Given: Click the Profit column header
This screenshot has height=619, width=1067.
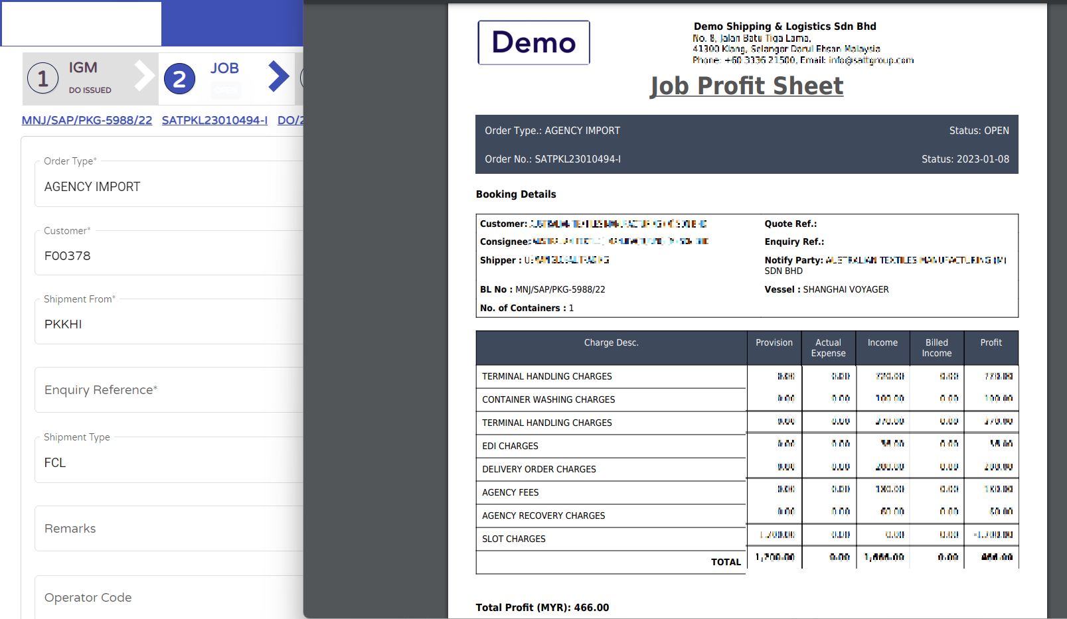Looking at the screenshot, I should [x=991, y=348].
